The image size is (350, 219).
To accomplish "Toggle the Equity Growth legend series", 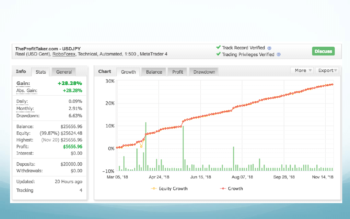I will click(x=169, y=189).
